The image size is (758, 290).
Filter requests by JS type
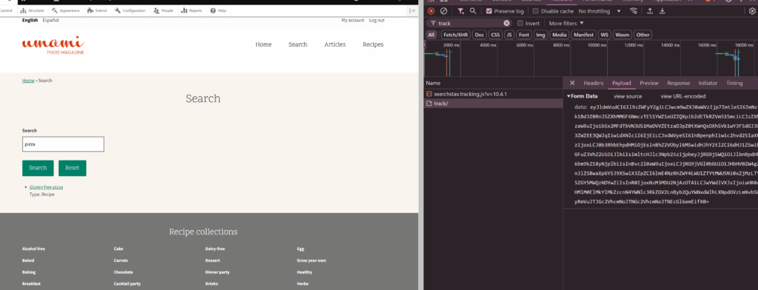click(509, 35)
